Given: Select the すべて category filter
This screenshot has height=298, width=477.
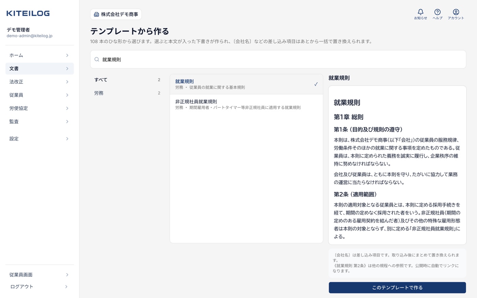Looking at the screenshot, I should pos(127,80).
